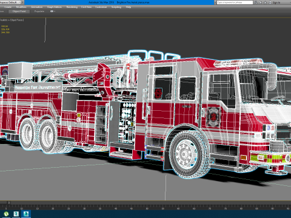The height and width of the screenshot is (218, 291).
Task: Click the Realistic + Edged Faces viewport label
Action: tap(12, 20)
